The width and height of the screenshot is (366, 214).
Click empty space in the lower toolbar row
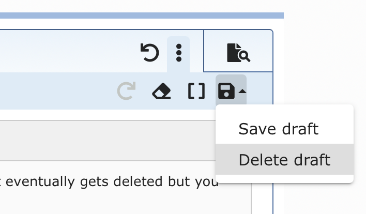[58, 91]
